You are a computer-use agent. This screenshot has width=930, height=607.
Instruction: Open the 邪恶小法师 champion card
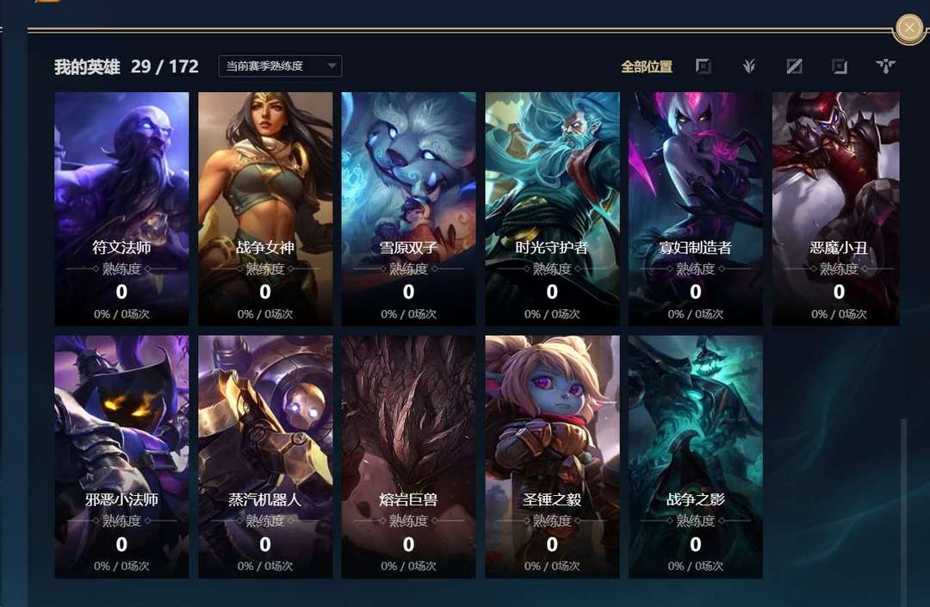[121, 457]
